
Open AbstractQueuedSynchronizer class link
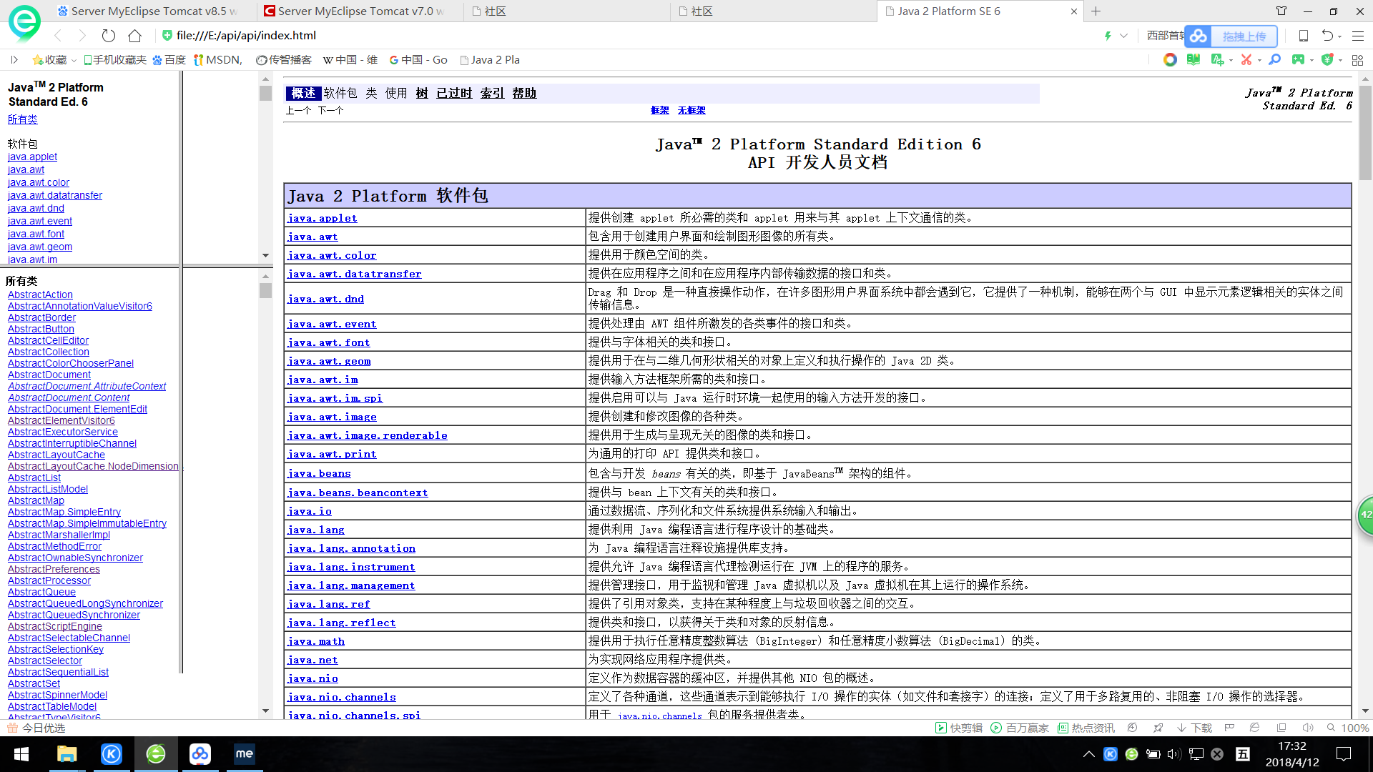click(x=74, y=615)
